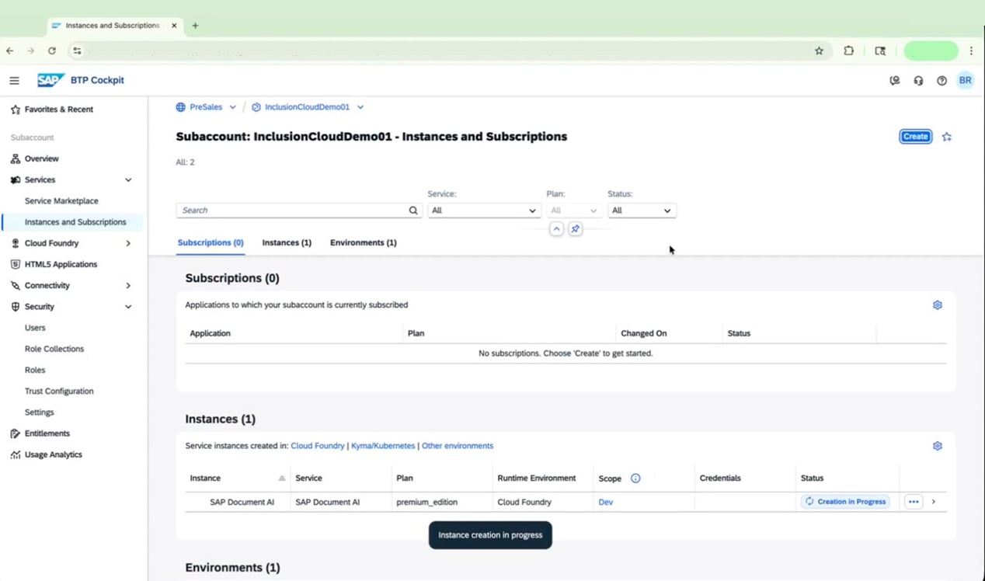Collapse the Security sidebar section
The image size is (985, 581).
coord(128,307)
